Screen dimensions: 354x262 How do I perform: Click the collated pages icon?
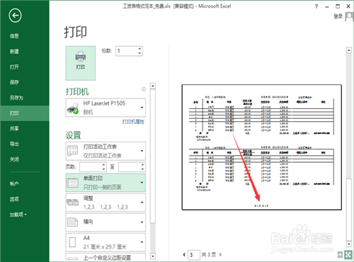(x=72, y=203)
